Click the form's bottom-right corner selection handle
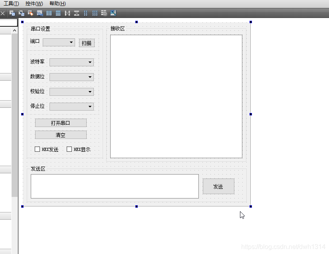The image size is (329, 254). 251,206
